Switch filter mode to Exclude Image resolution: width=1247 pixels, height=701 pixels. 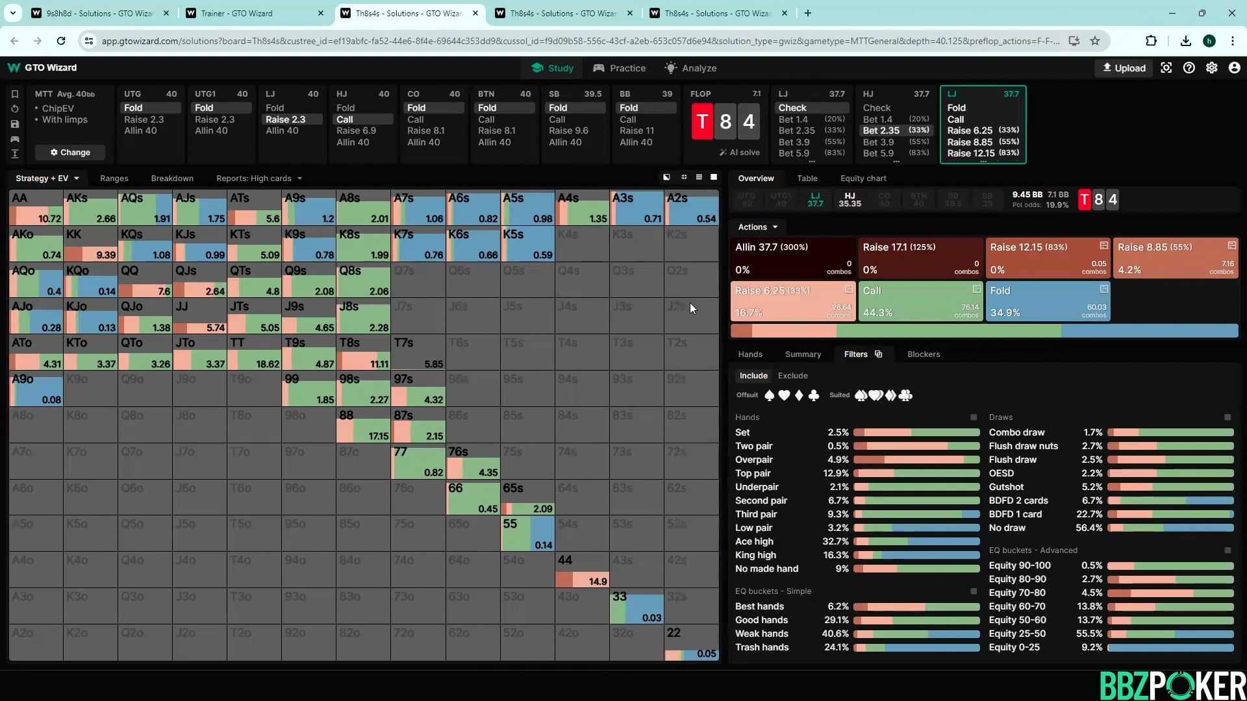click(792, 376)
